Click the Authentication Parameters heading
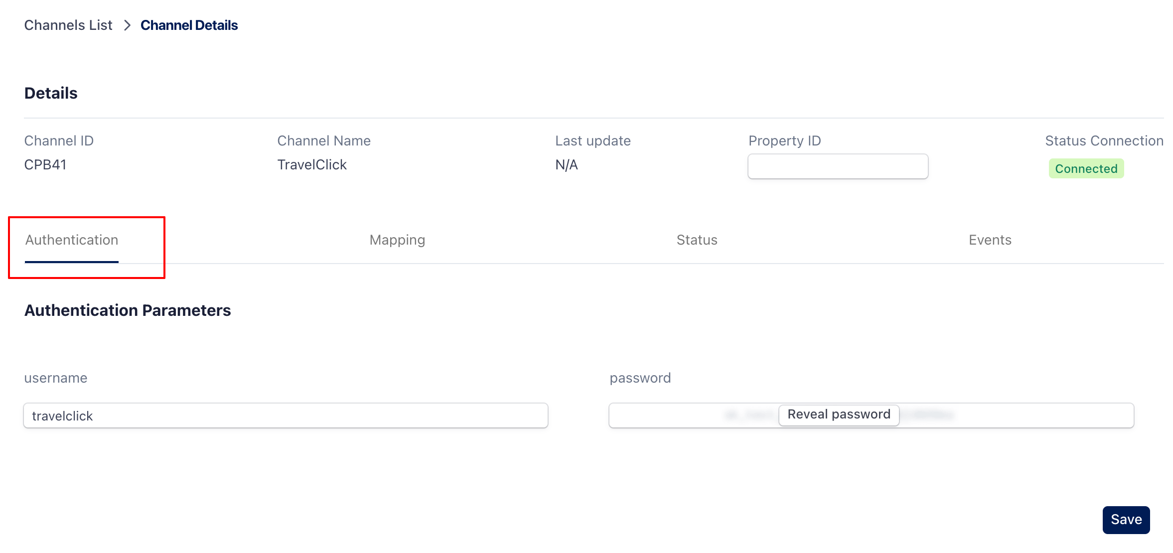The height and width of the screenshot is (553, 1173). pos(128,310)
